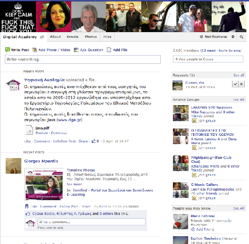This screenshot has height=244, width=249.
Task: Open Giannis Vra profile name
Action: [x=195, y=82]
